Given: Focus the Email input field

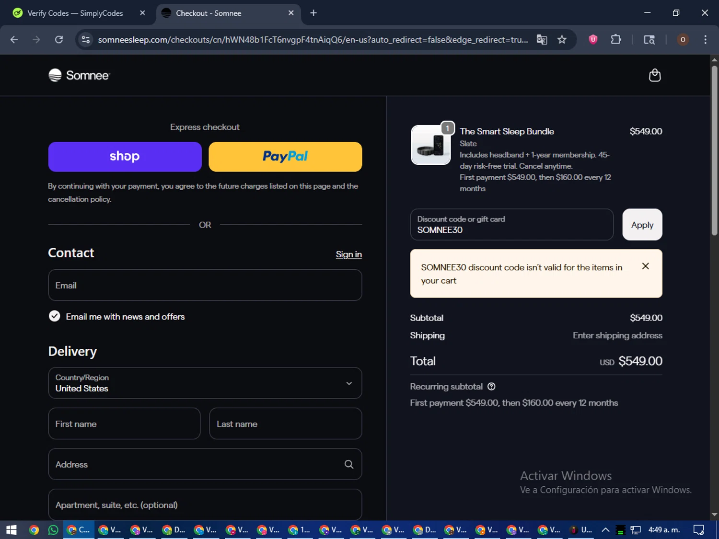Looking at the screenshot, I should (205, 285).
